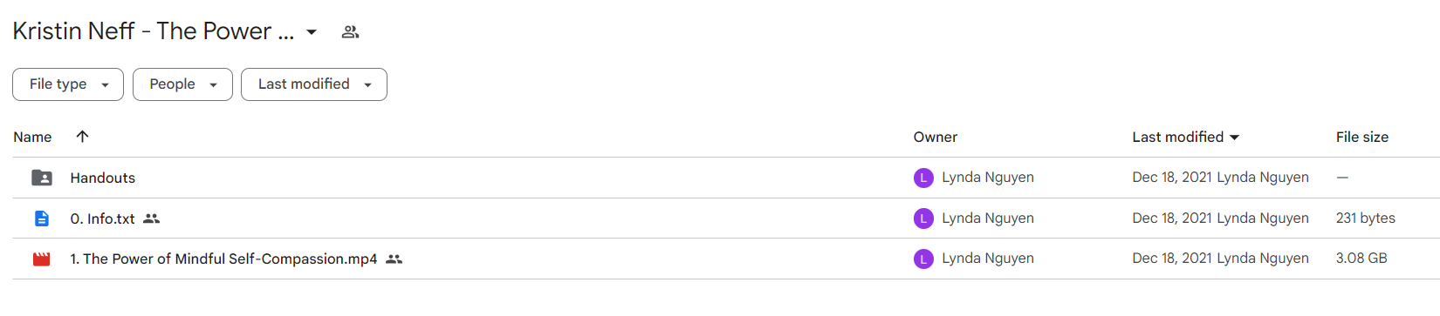The width and height of the screenshot is (1440, 316).
Task: Select the Handouts folder row
Action: pos(726,178)
